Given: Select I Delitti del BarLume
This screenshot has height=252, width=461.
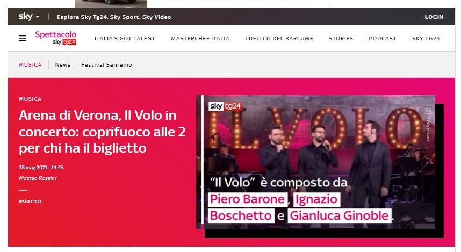Looking at the screenshot, I should (279, 39).
